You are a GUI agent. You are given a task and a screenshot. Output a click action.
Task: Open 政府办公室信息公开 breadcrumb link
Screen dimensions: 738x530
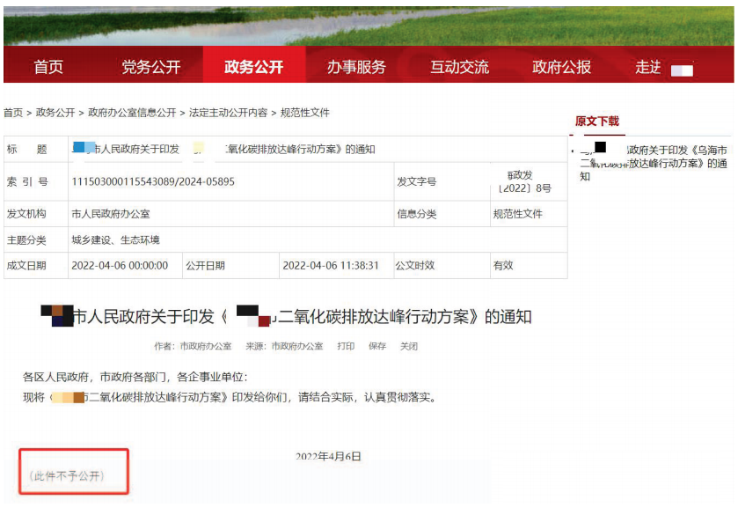click(x=132, y=114)
